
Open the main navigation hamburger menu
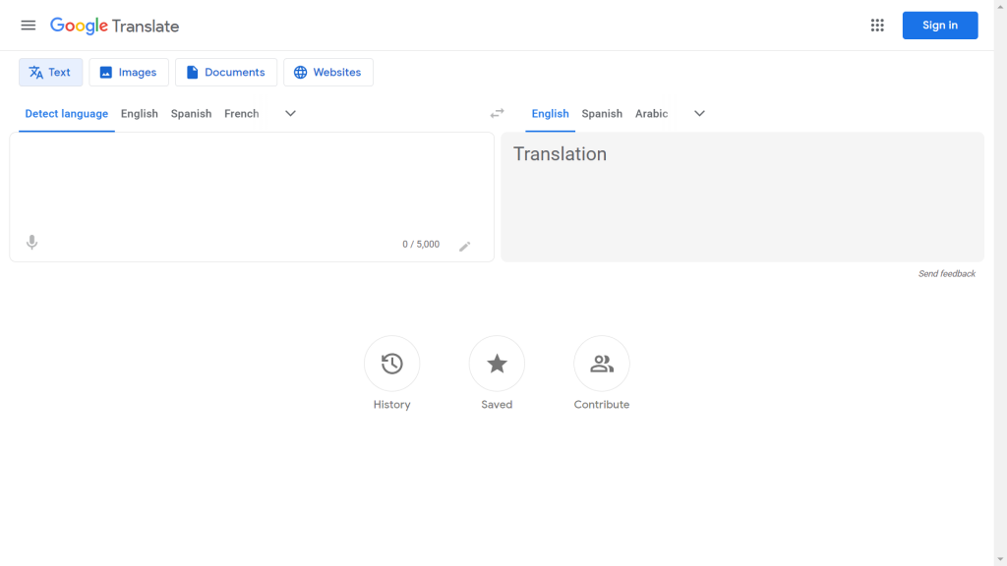click(28, 26)
